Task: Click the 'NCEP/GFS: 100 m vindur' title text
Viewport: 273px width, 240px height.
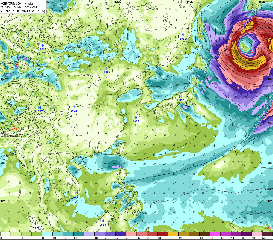Action: (x=17, y=4)
